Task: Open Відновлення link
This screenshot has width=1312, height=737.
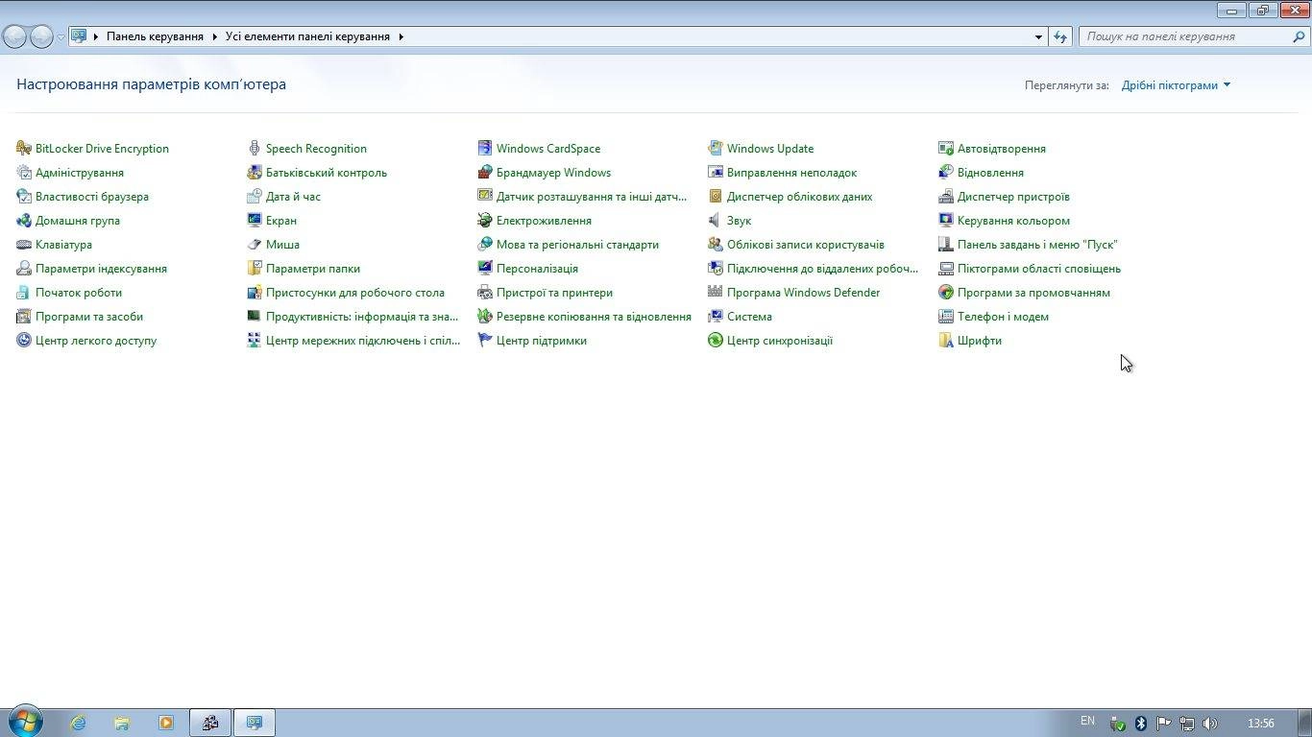Action: coord(990,173)
